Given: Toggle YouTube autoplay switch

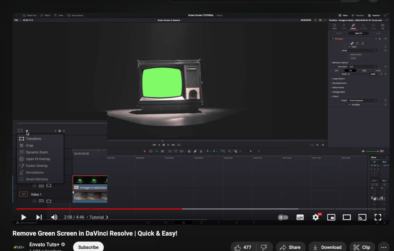Looking at the screenshot, I should pyautogui.click(x=283, y=217).
